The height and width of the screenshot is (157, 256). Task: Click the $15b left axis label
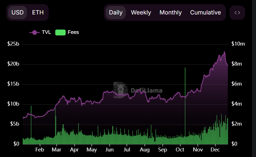tap(13, 84)
